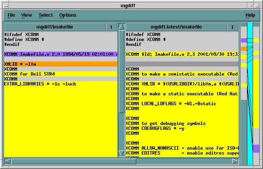Viewport: 263px width, 169px height.
Task: Maximize the mgdiff window
Action: click(x=257, y=6)
